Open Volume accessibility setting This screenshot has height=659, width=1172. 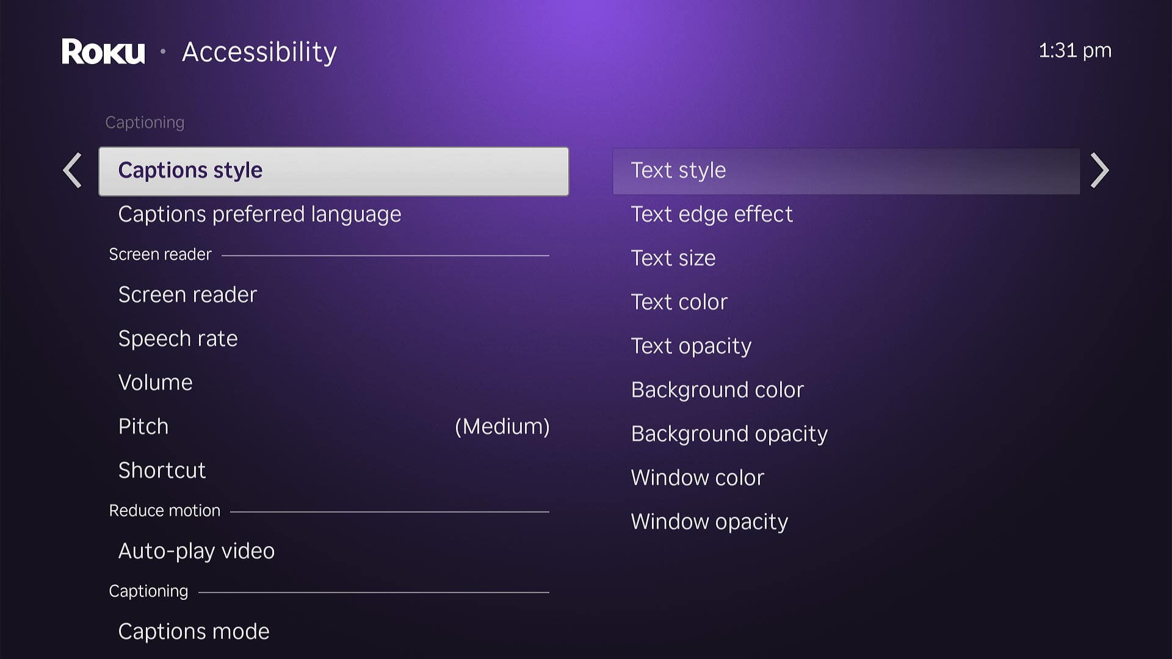coord(154,381)
